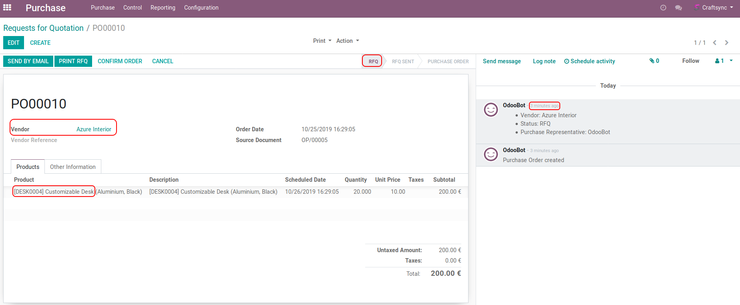This screenshot has width=740, height=305.
Task: Open the activities clock icon
Action: click(663, 8)
